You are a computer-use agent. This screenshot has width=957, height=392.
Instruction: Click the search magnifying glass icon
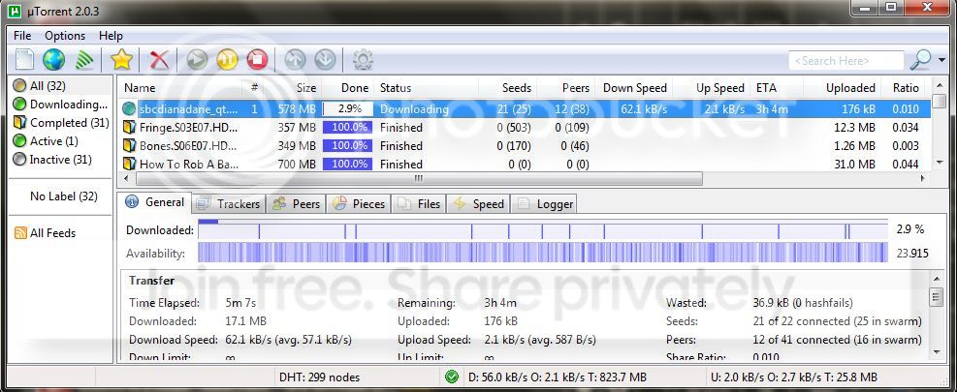point(920,60)
